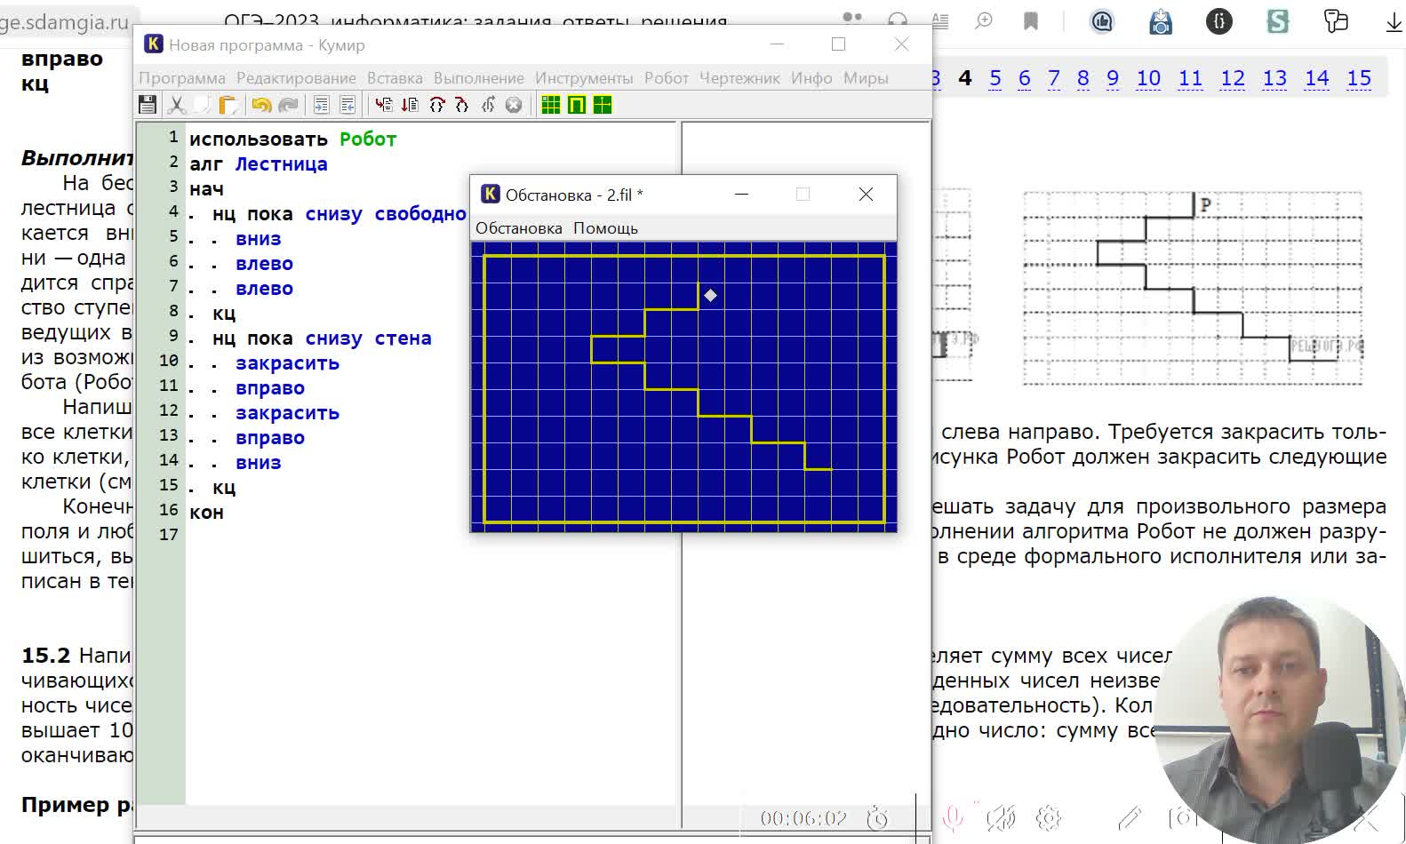Expand the Помощь menu in field window
The width and height of the screenshot is (1406, 844).
pyautogui.click(x=605, y=228)
